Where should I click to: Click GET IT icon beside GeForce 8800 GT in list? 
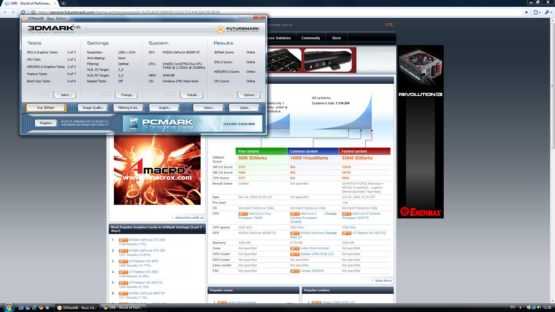click(x=123, y=294)
